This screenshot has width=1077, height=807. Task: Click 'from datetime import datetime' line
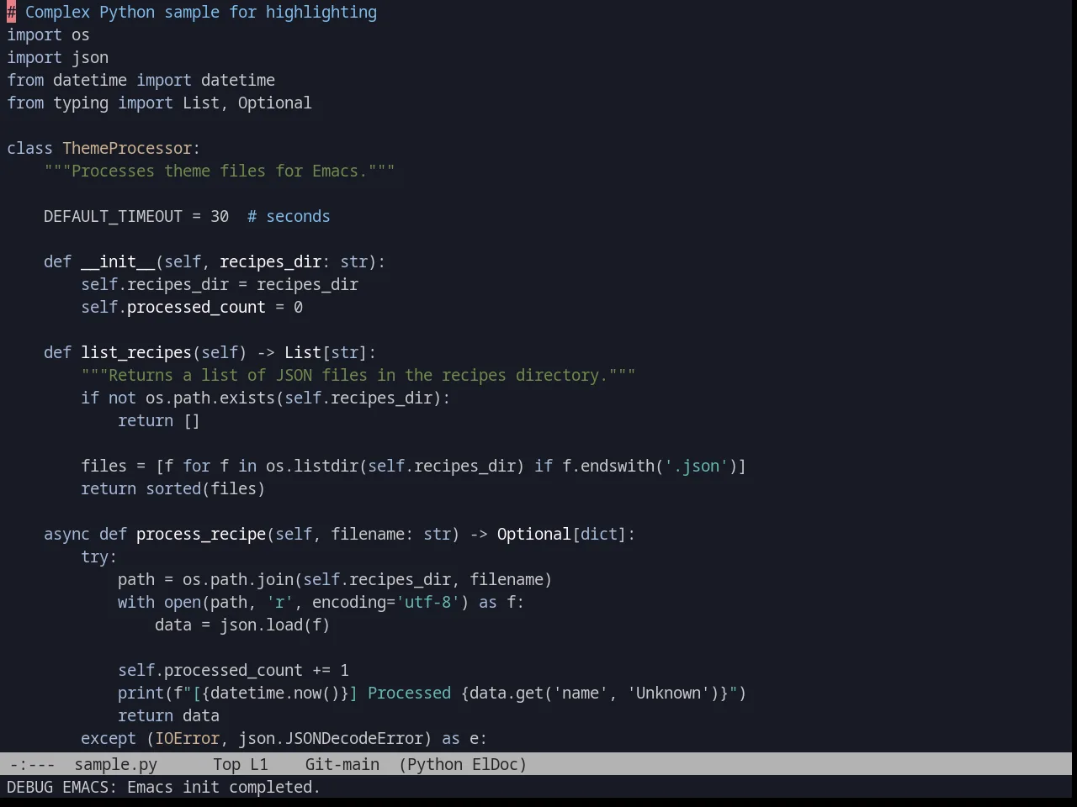[x=141, y=80]
